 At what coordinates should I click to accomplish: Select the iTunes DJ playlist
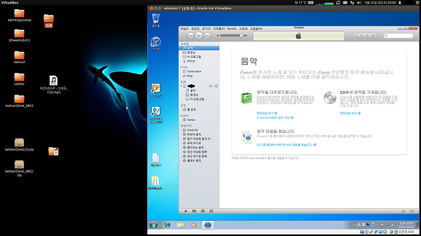199,130
